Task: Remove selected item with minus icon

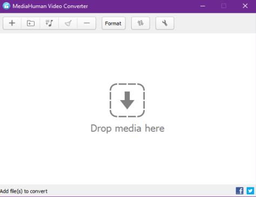Action: [86, 23]
